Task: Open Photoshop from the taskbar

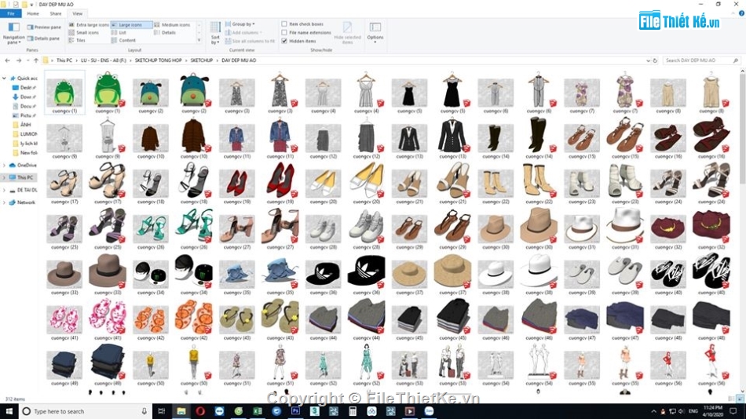Action: coord(295,411)
